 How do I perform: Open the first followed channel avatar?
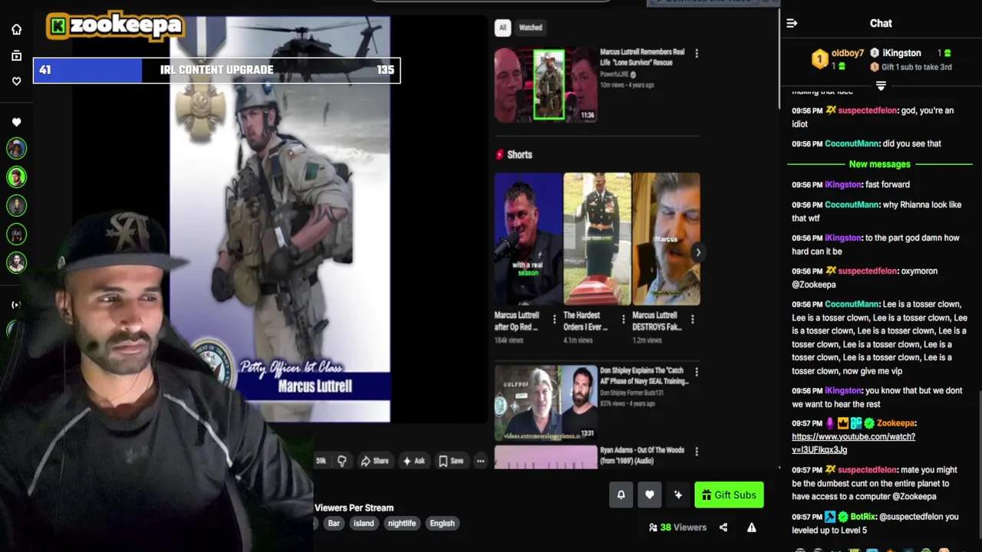coord(16,148)
